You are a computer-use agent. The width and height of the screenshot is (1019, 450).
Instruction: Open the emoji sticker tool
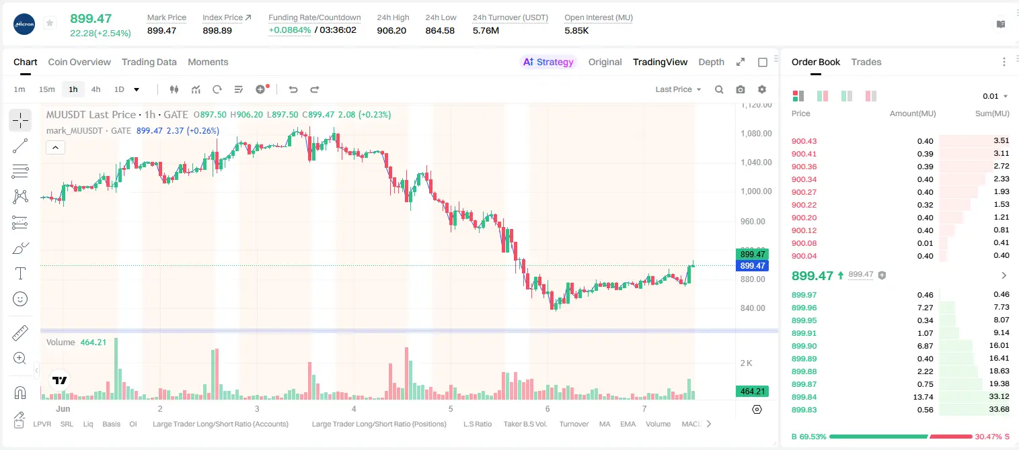tap(20, 299)
